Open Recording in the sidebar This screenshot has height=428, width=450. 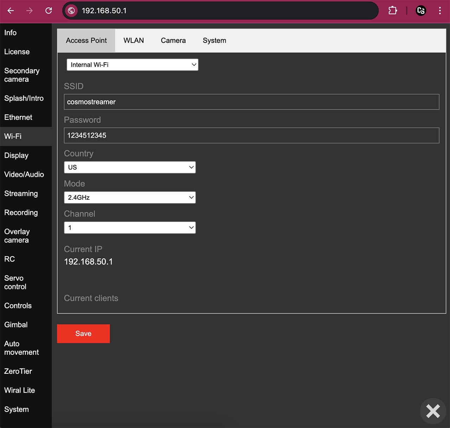(x=26, y=212)
